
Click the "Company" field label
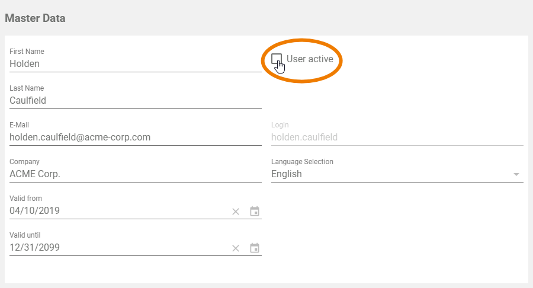pos(24,162)
